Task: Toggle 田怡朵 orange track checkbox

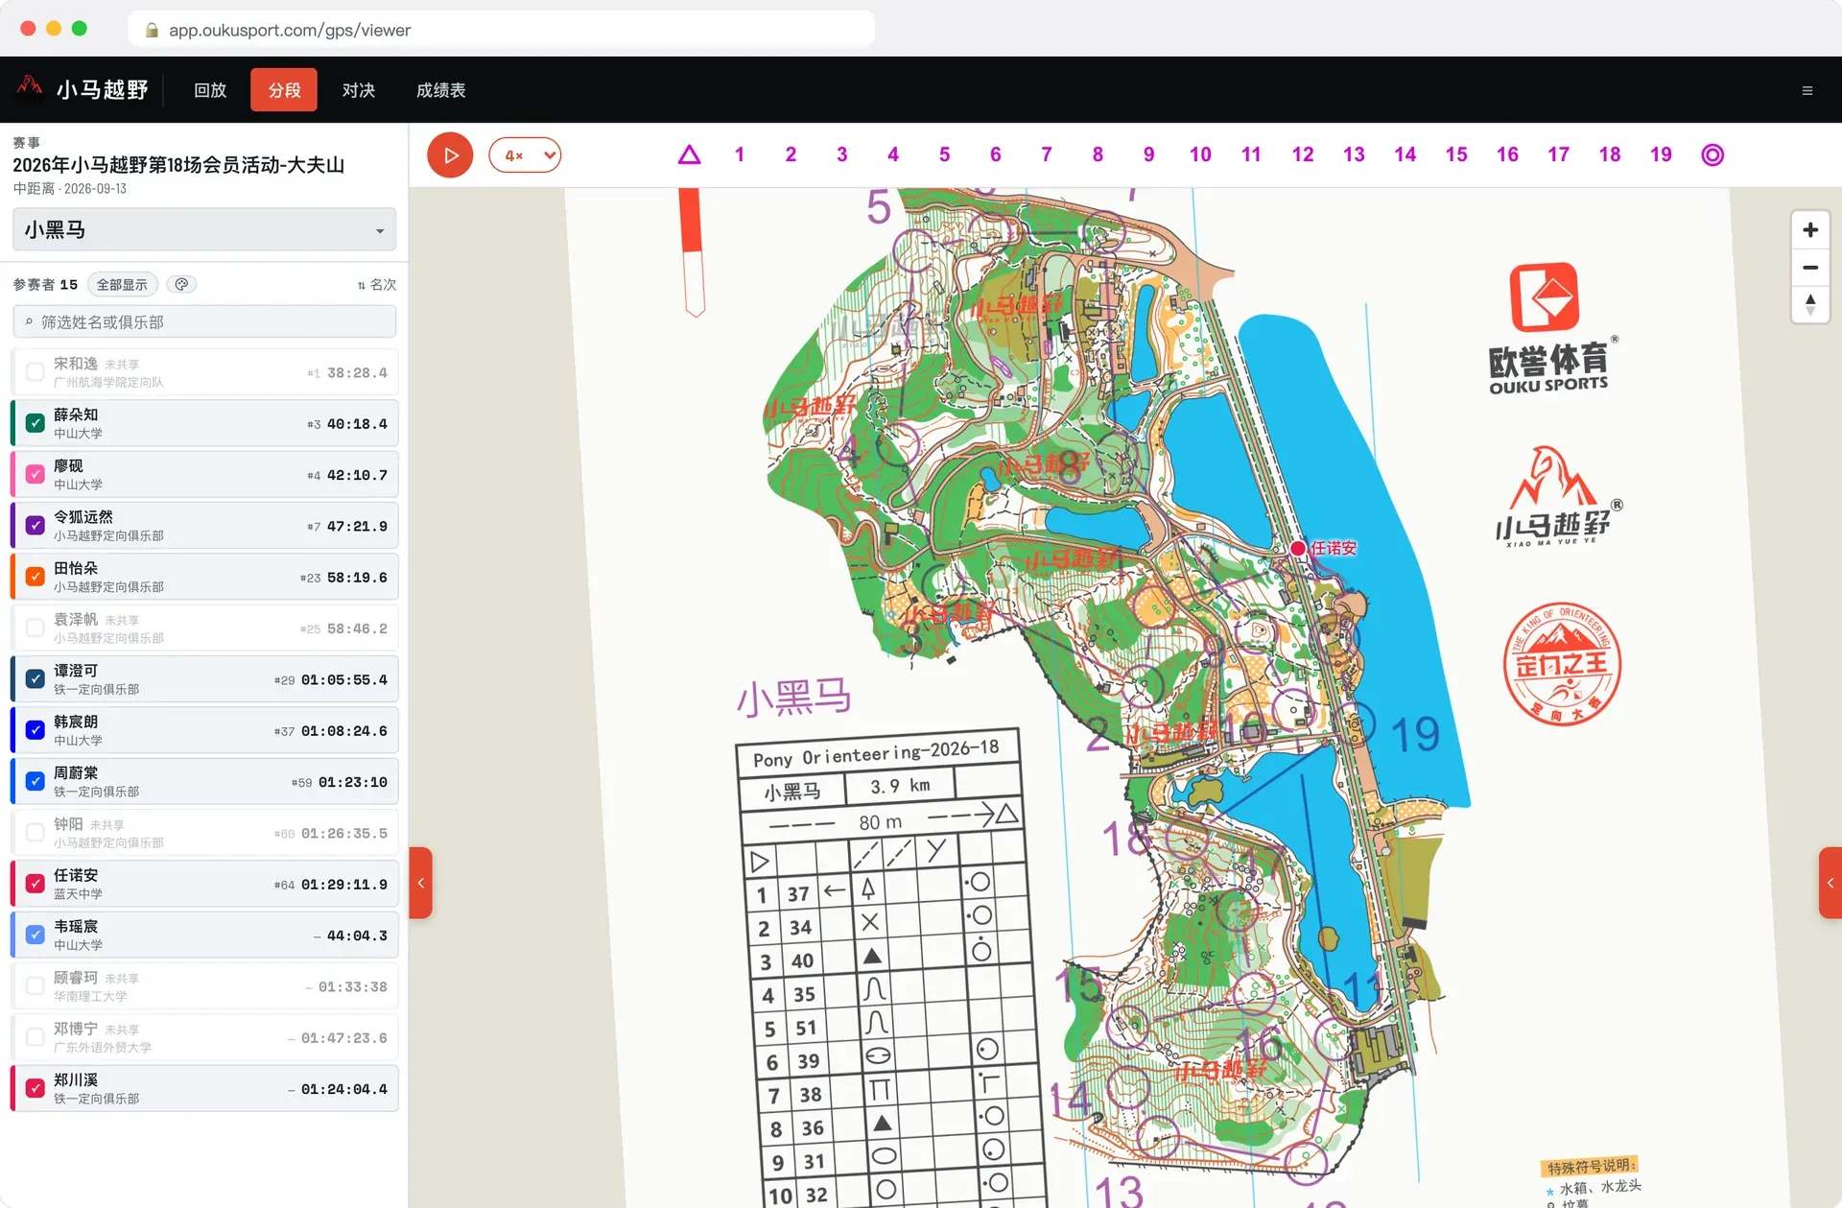Action: pyautogui.click(x=35, y=578)
